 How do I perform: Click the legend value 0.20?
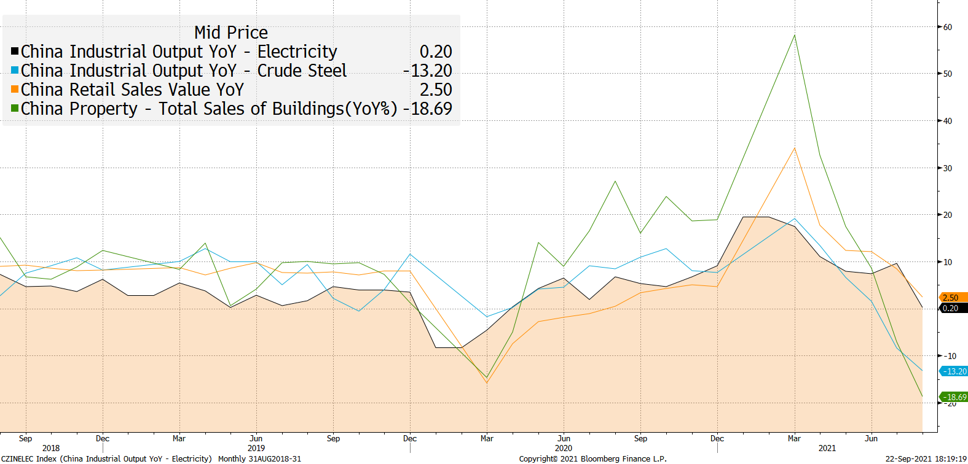click(x=436, y=52)
